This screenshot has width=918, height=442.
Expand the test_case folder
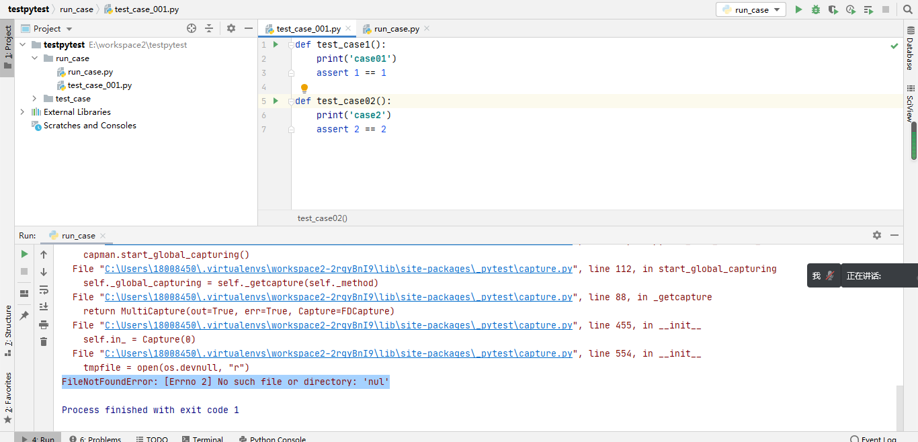click(x=35, y=99)
